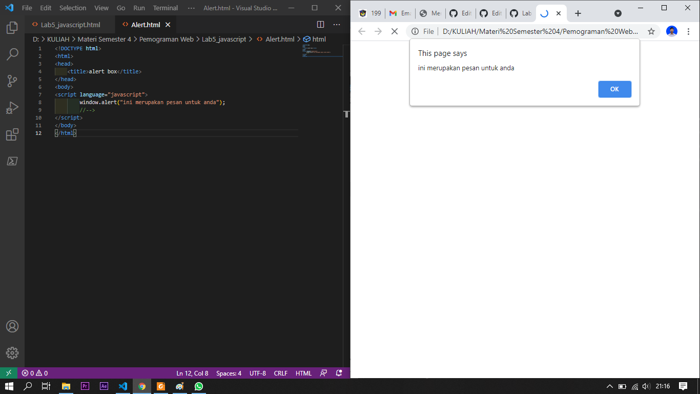Select Pemograman Web in the breadcrumb
The height and width of the screenshot is (394, 700).
tap(167, 39)
